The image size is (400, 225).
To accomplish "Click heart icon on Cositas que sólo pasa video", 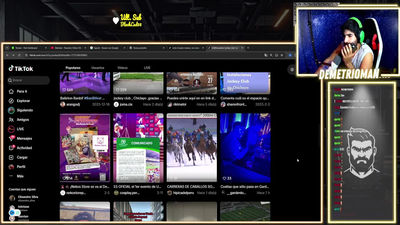I will (x=224, y=178).
